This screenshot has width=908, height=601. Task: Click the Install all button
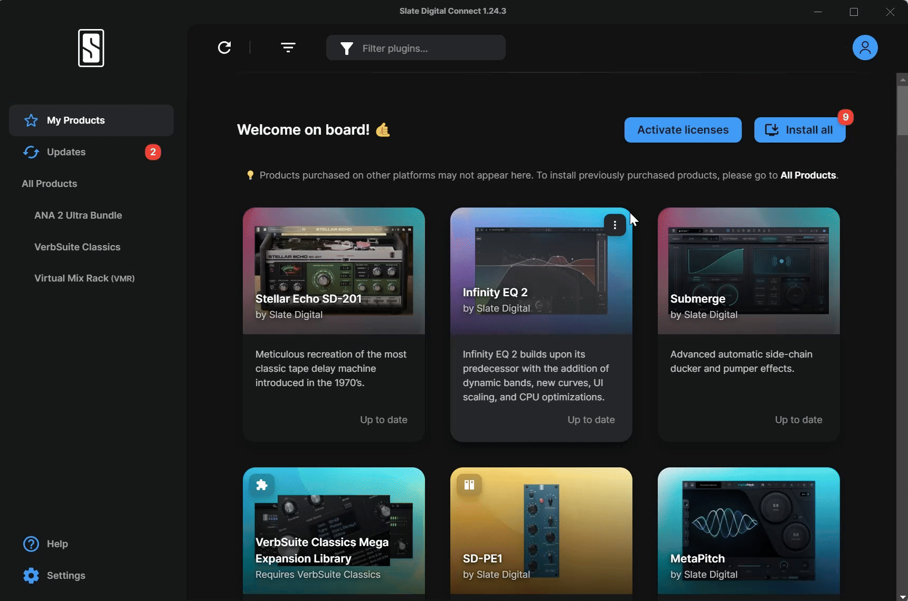[x=799, y=130]
